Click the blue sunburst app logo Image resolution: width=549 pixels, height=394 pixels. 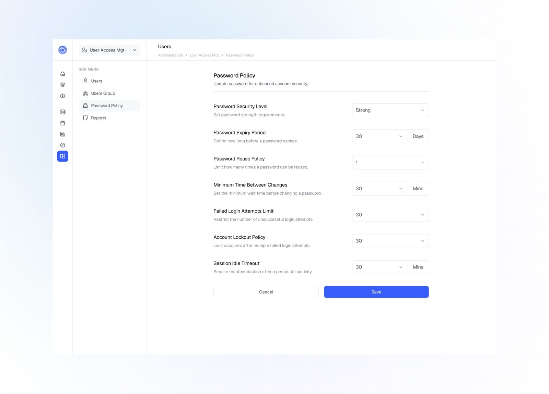[x=62, y=50]
